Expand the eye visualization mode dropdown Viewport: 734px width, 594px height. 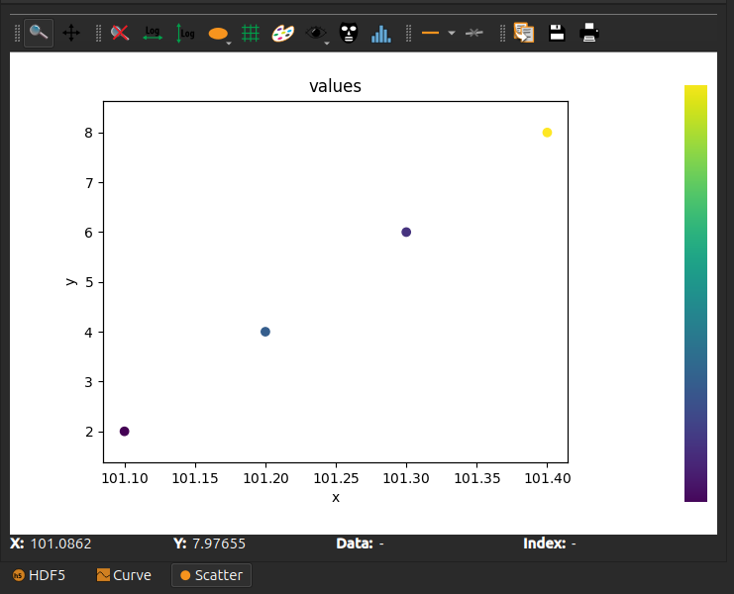coord(326,42)
